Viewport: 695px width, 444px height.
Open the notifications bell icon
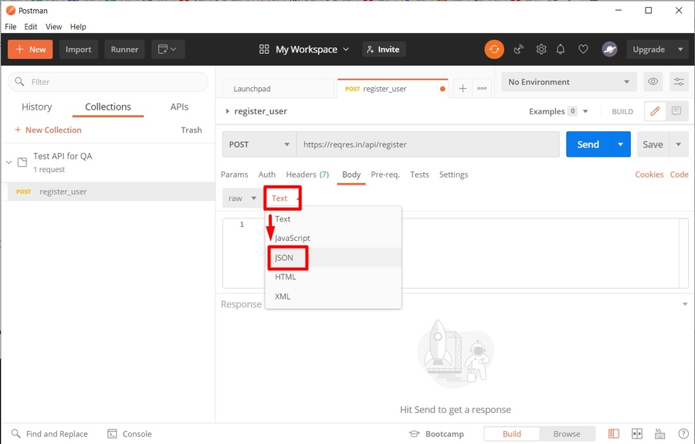[x=562, y=49]
